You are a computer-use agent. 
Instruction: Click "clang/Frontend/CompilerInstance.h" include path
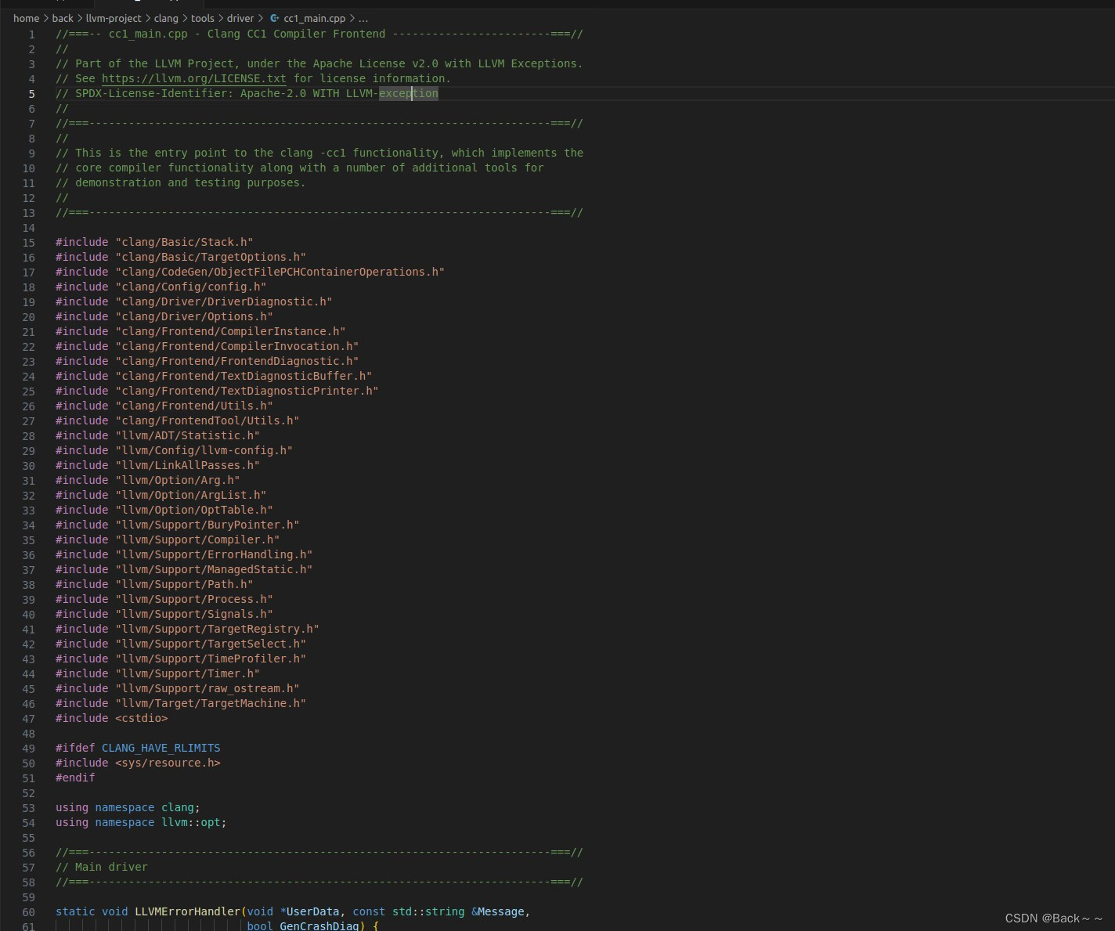click(230, 331)
